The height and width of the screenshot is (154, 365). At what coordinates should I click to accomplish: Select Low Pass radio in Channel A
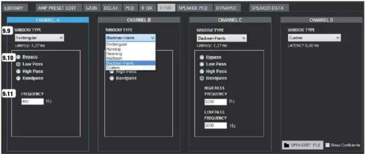point(18,64)
